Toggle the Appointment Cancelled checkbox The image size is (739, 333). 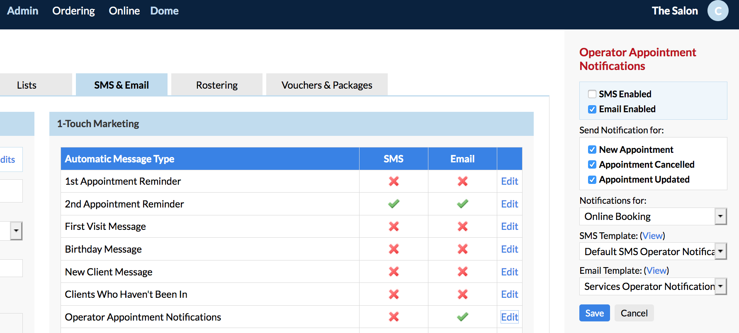[592, 165]
